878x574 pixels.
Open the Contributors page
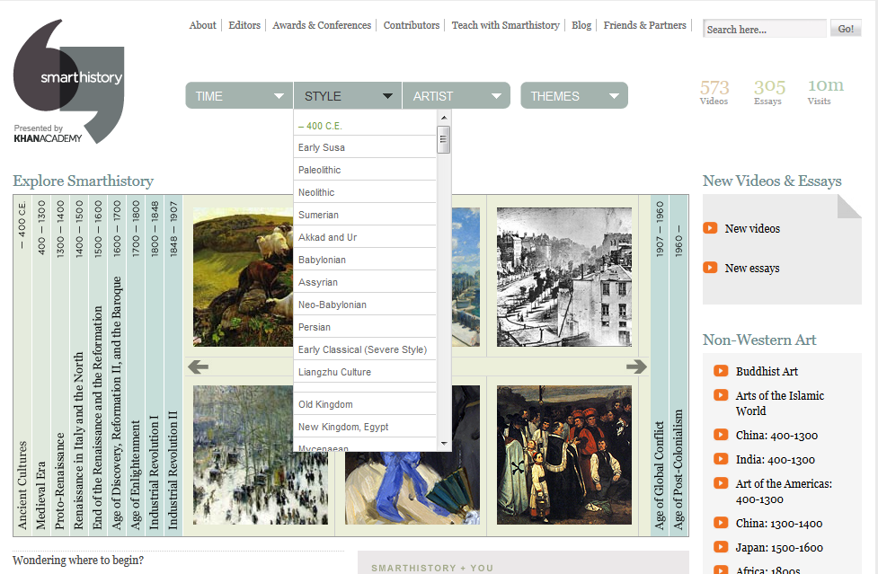click(x=412, y=25)
